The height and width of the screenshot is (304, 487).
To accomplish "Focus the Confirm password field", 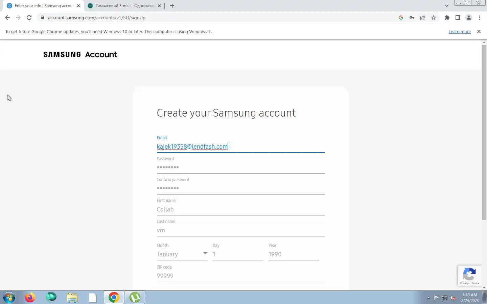I will pos(240,188).
